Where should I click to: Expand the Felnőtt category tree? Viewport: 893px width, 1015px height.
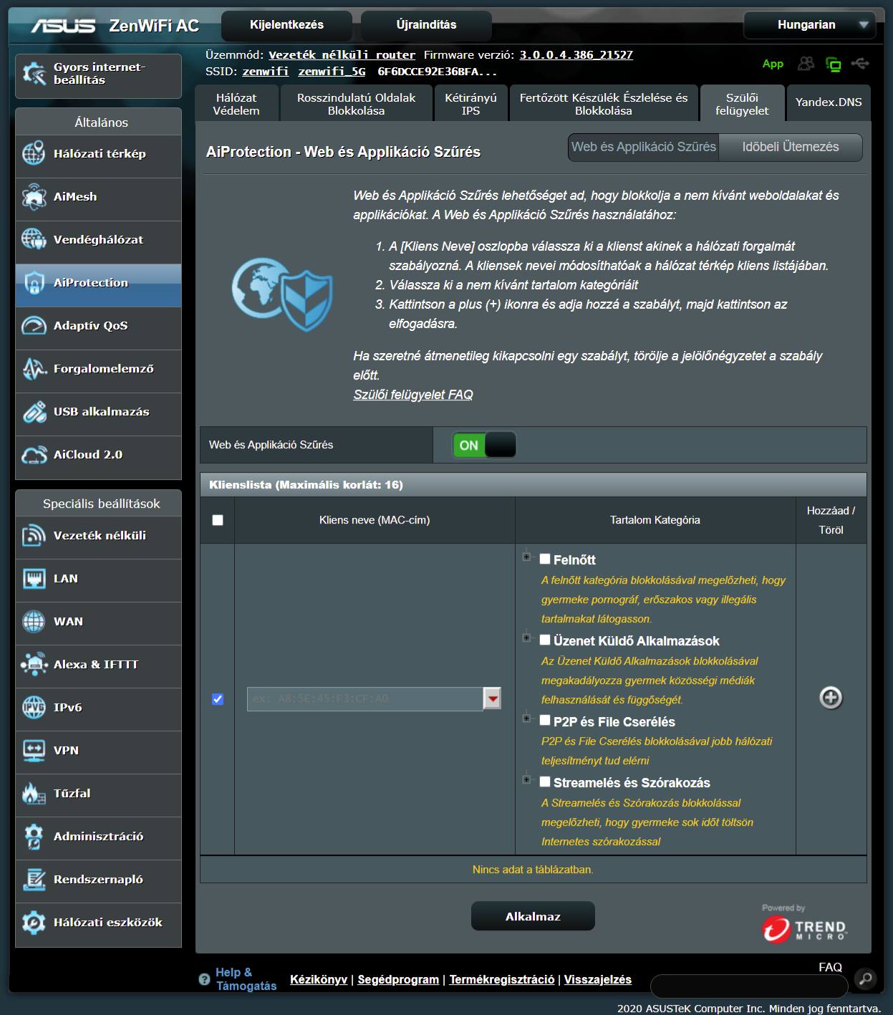point(526,557)
